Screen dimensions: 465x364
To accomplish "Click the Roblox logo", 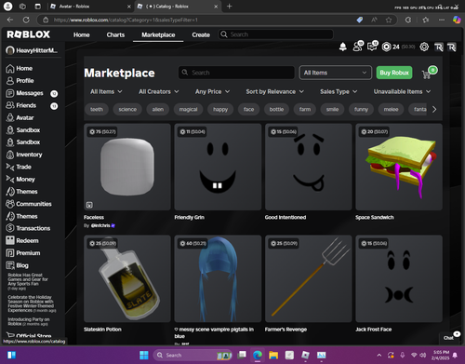I will click(x=28, y=34).
